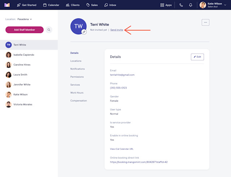Switch to Details section tab
231x177 pixels.
(74, 53)
